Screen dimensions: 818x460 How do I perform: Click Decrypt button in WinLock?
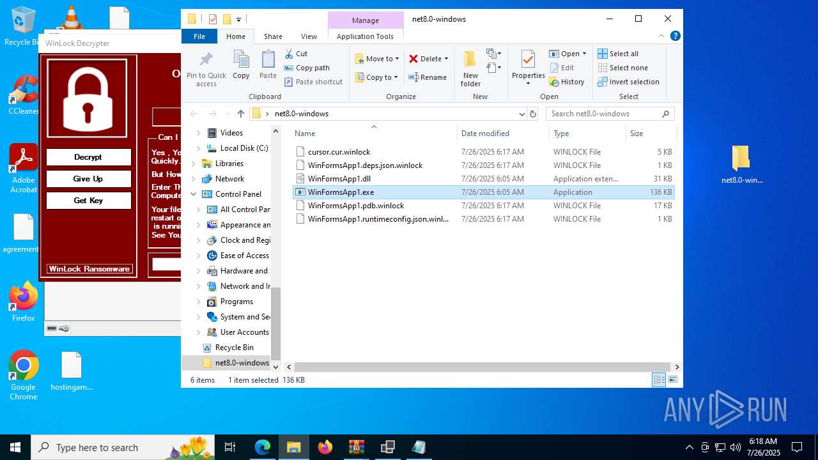click(88, 157)
